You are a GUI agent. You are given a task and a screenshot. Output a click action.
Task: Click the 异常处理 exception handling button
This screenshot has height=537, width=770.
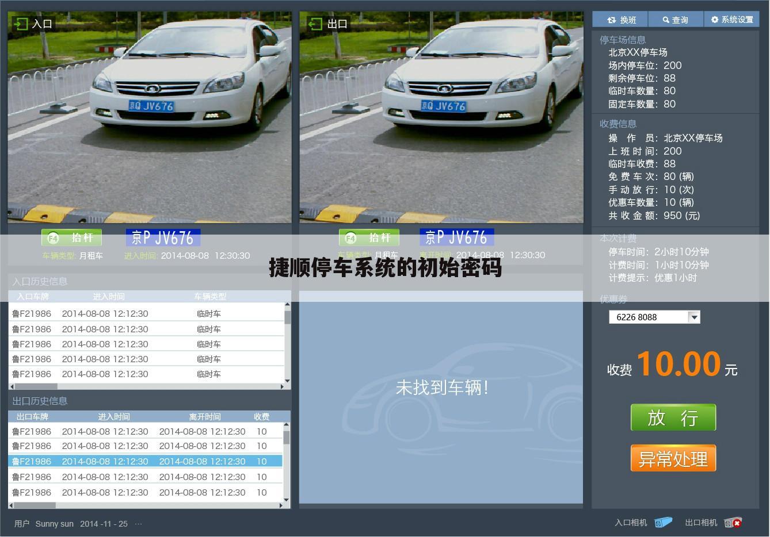[673, 459]
